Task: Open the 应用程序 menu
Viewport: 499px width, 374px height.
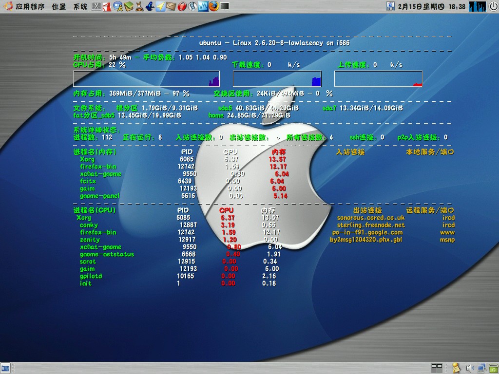Action: (30, 6)
